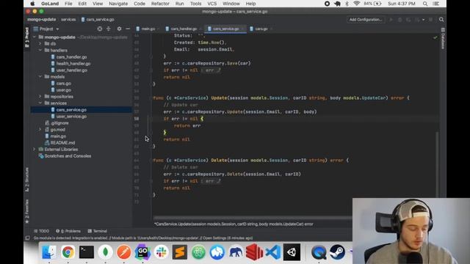Collapse the services folder
This screenshot has width=470, height=264.
tap(40, 103)
